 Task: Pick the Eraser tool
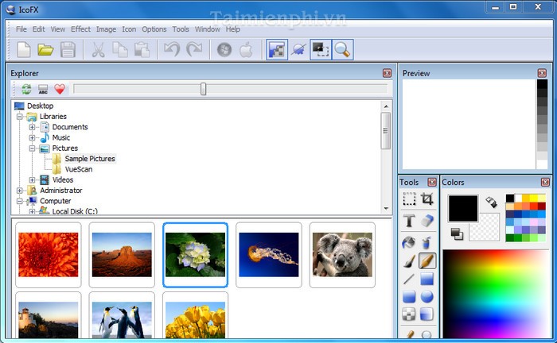(427, 221)
